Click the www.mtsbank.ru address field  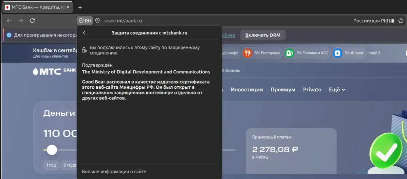pyautogui.click(x=123, y=21)
